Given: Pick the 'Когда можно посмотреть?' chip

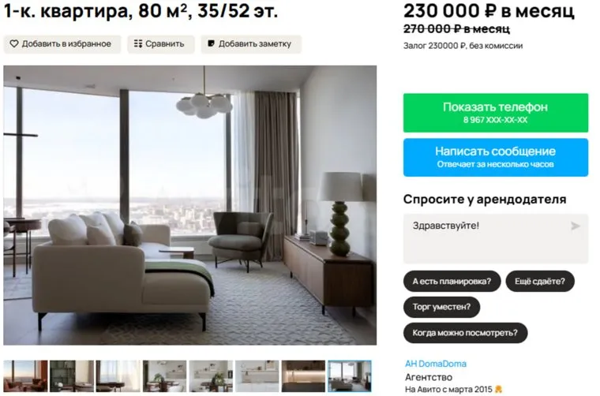Looking at the screenshot, I should pos(465,333).
